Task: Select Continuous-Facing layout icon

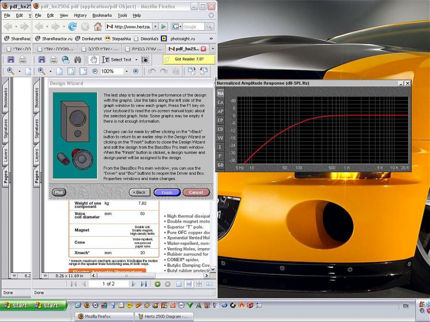Action: pyautogui.click(x=199, y=284)
